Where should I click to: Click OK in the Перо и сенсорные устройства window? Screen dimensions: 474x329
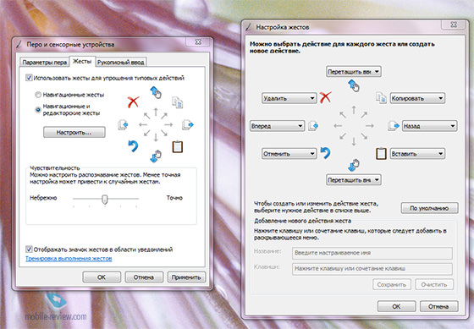point(102,277)
